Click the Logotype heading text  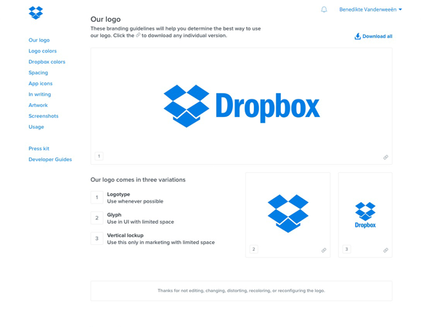(118, 194)
